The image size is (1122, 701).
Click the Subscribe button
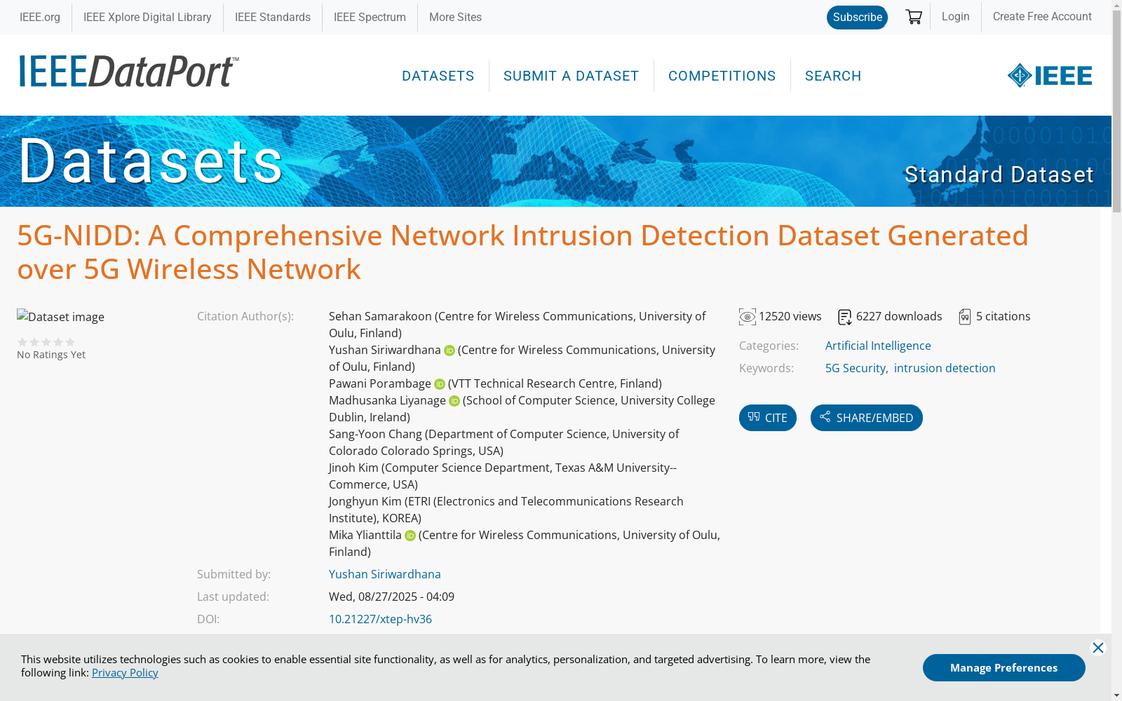point(857,18)
